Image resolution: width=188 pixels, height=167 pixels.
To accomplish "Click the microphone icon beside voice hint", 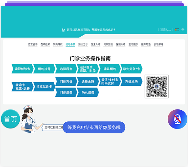I will coord(63,29).
